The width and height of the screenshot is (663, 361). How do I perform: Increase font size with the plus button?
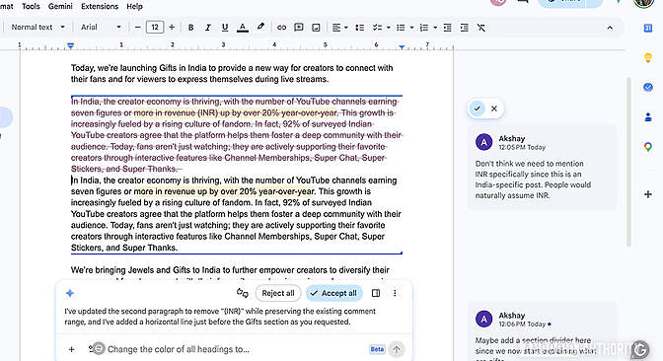coord(172,28)
